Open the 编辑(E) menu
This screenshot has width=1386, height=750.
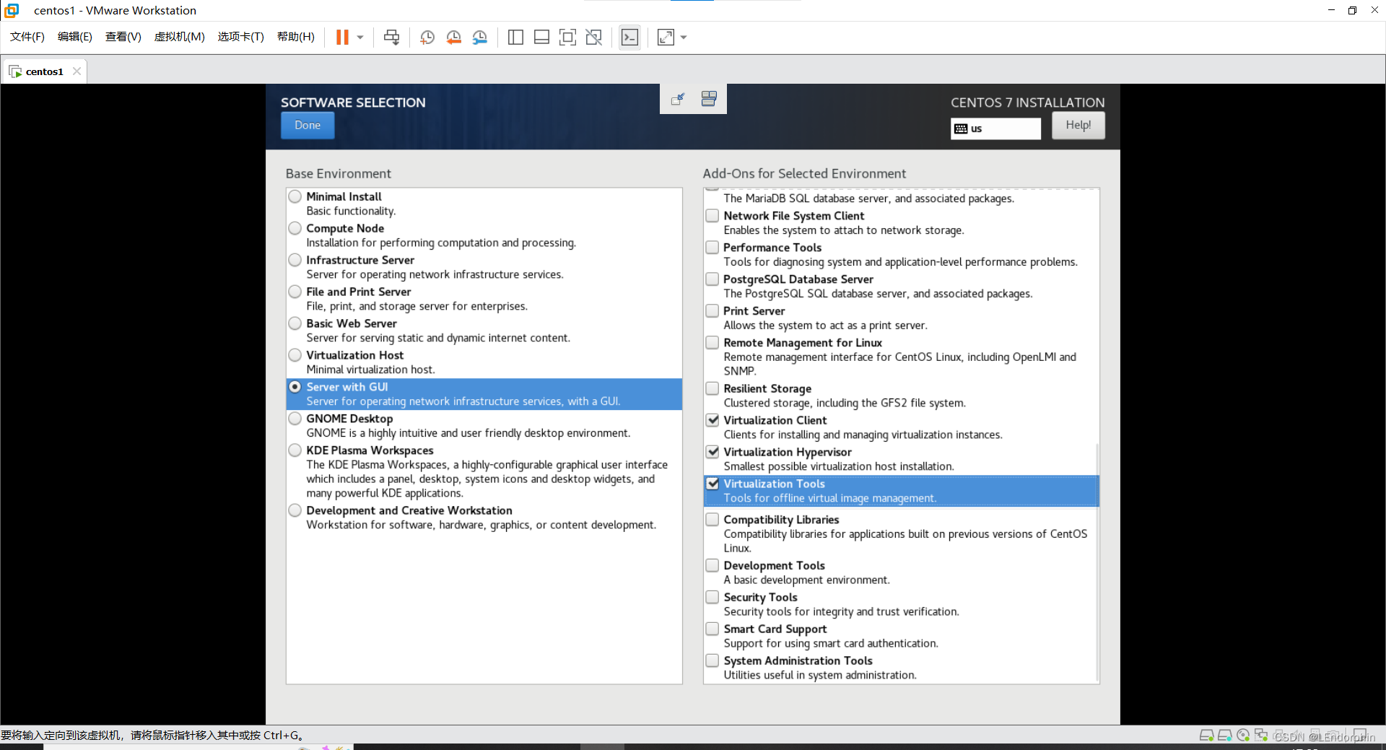coord(75,37)
